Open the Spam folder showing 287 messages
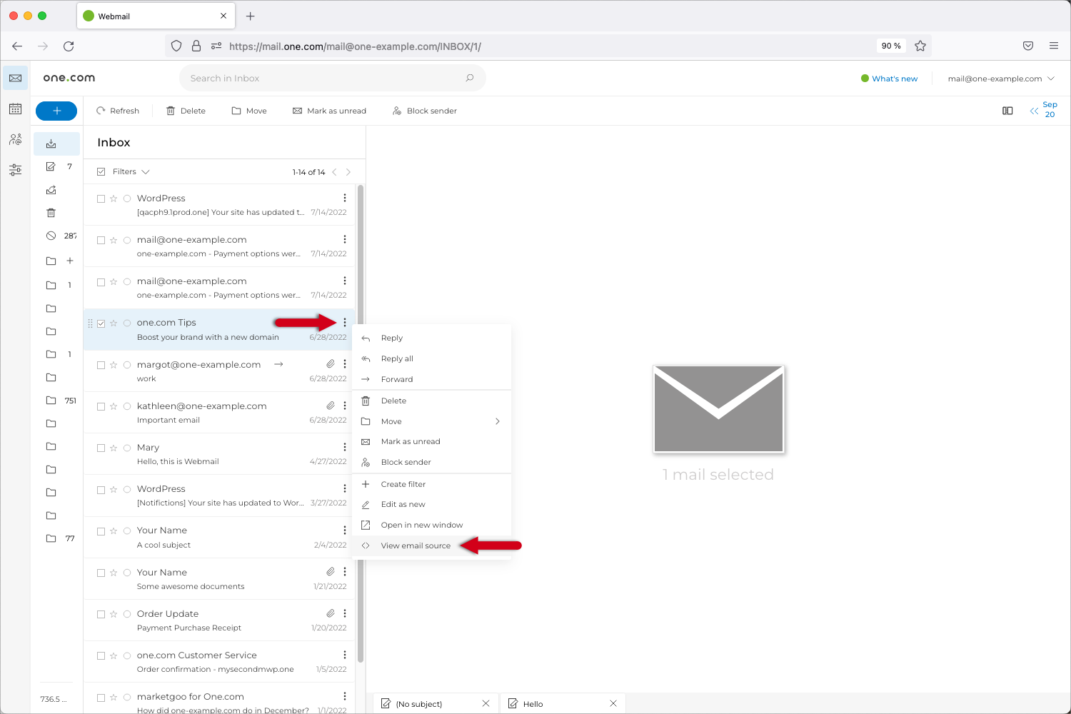 pyautogui.click(x=51, y=235)
